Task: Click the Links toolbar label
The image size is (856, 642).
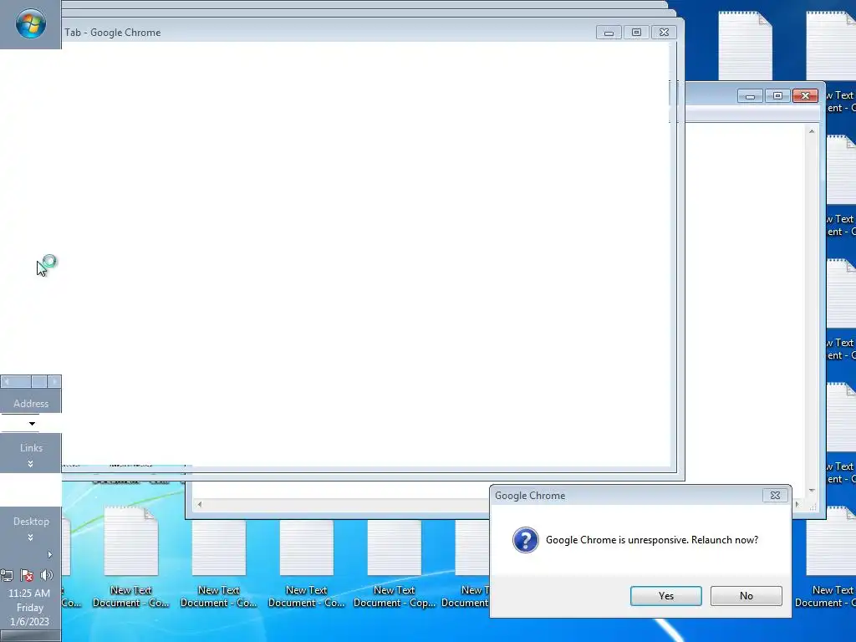Action: point(31,448)
